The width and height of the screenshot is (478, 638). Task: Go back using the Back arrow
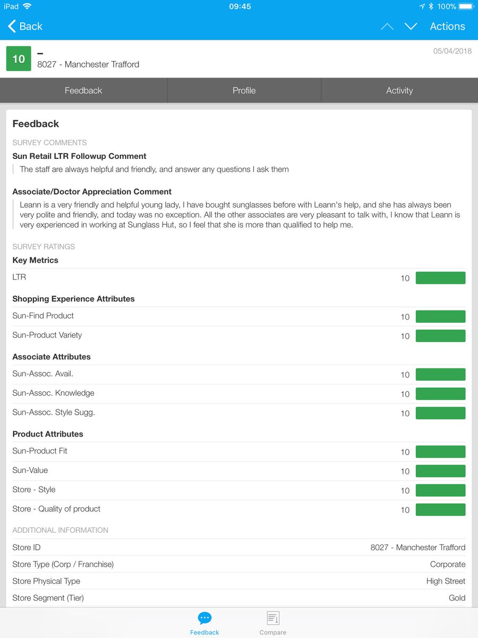(24, 26)
